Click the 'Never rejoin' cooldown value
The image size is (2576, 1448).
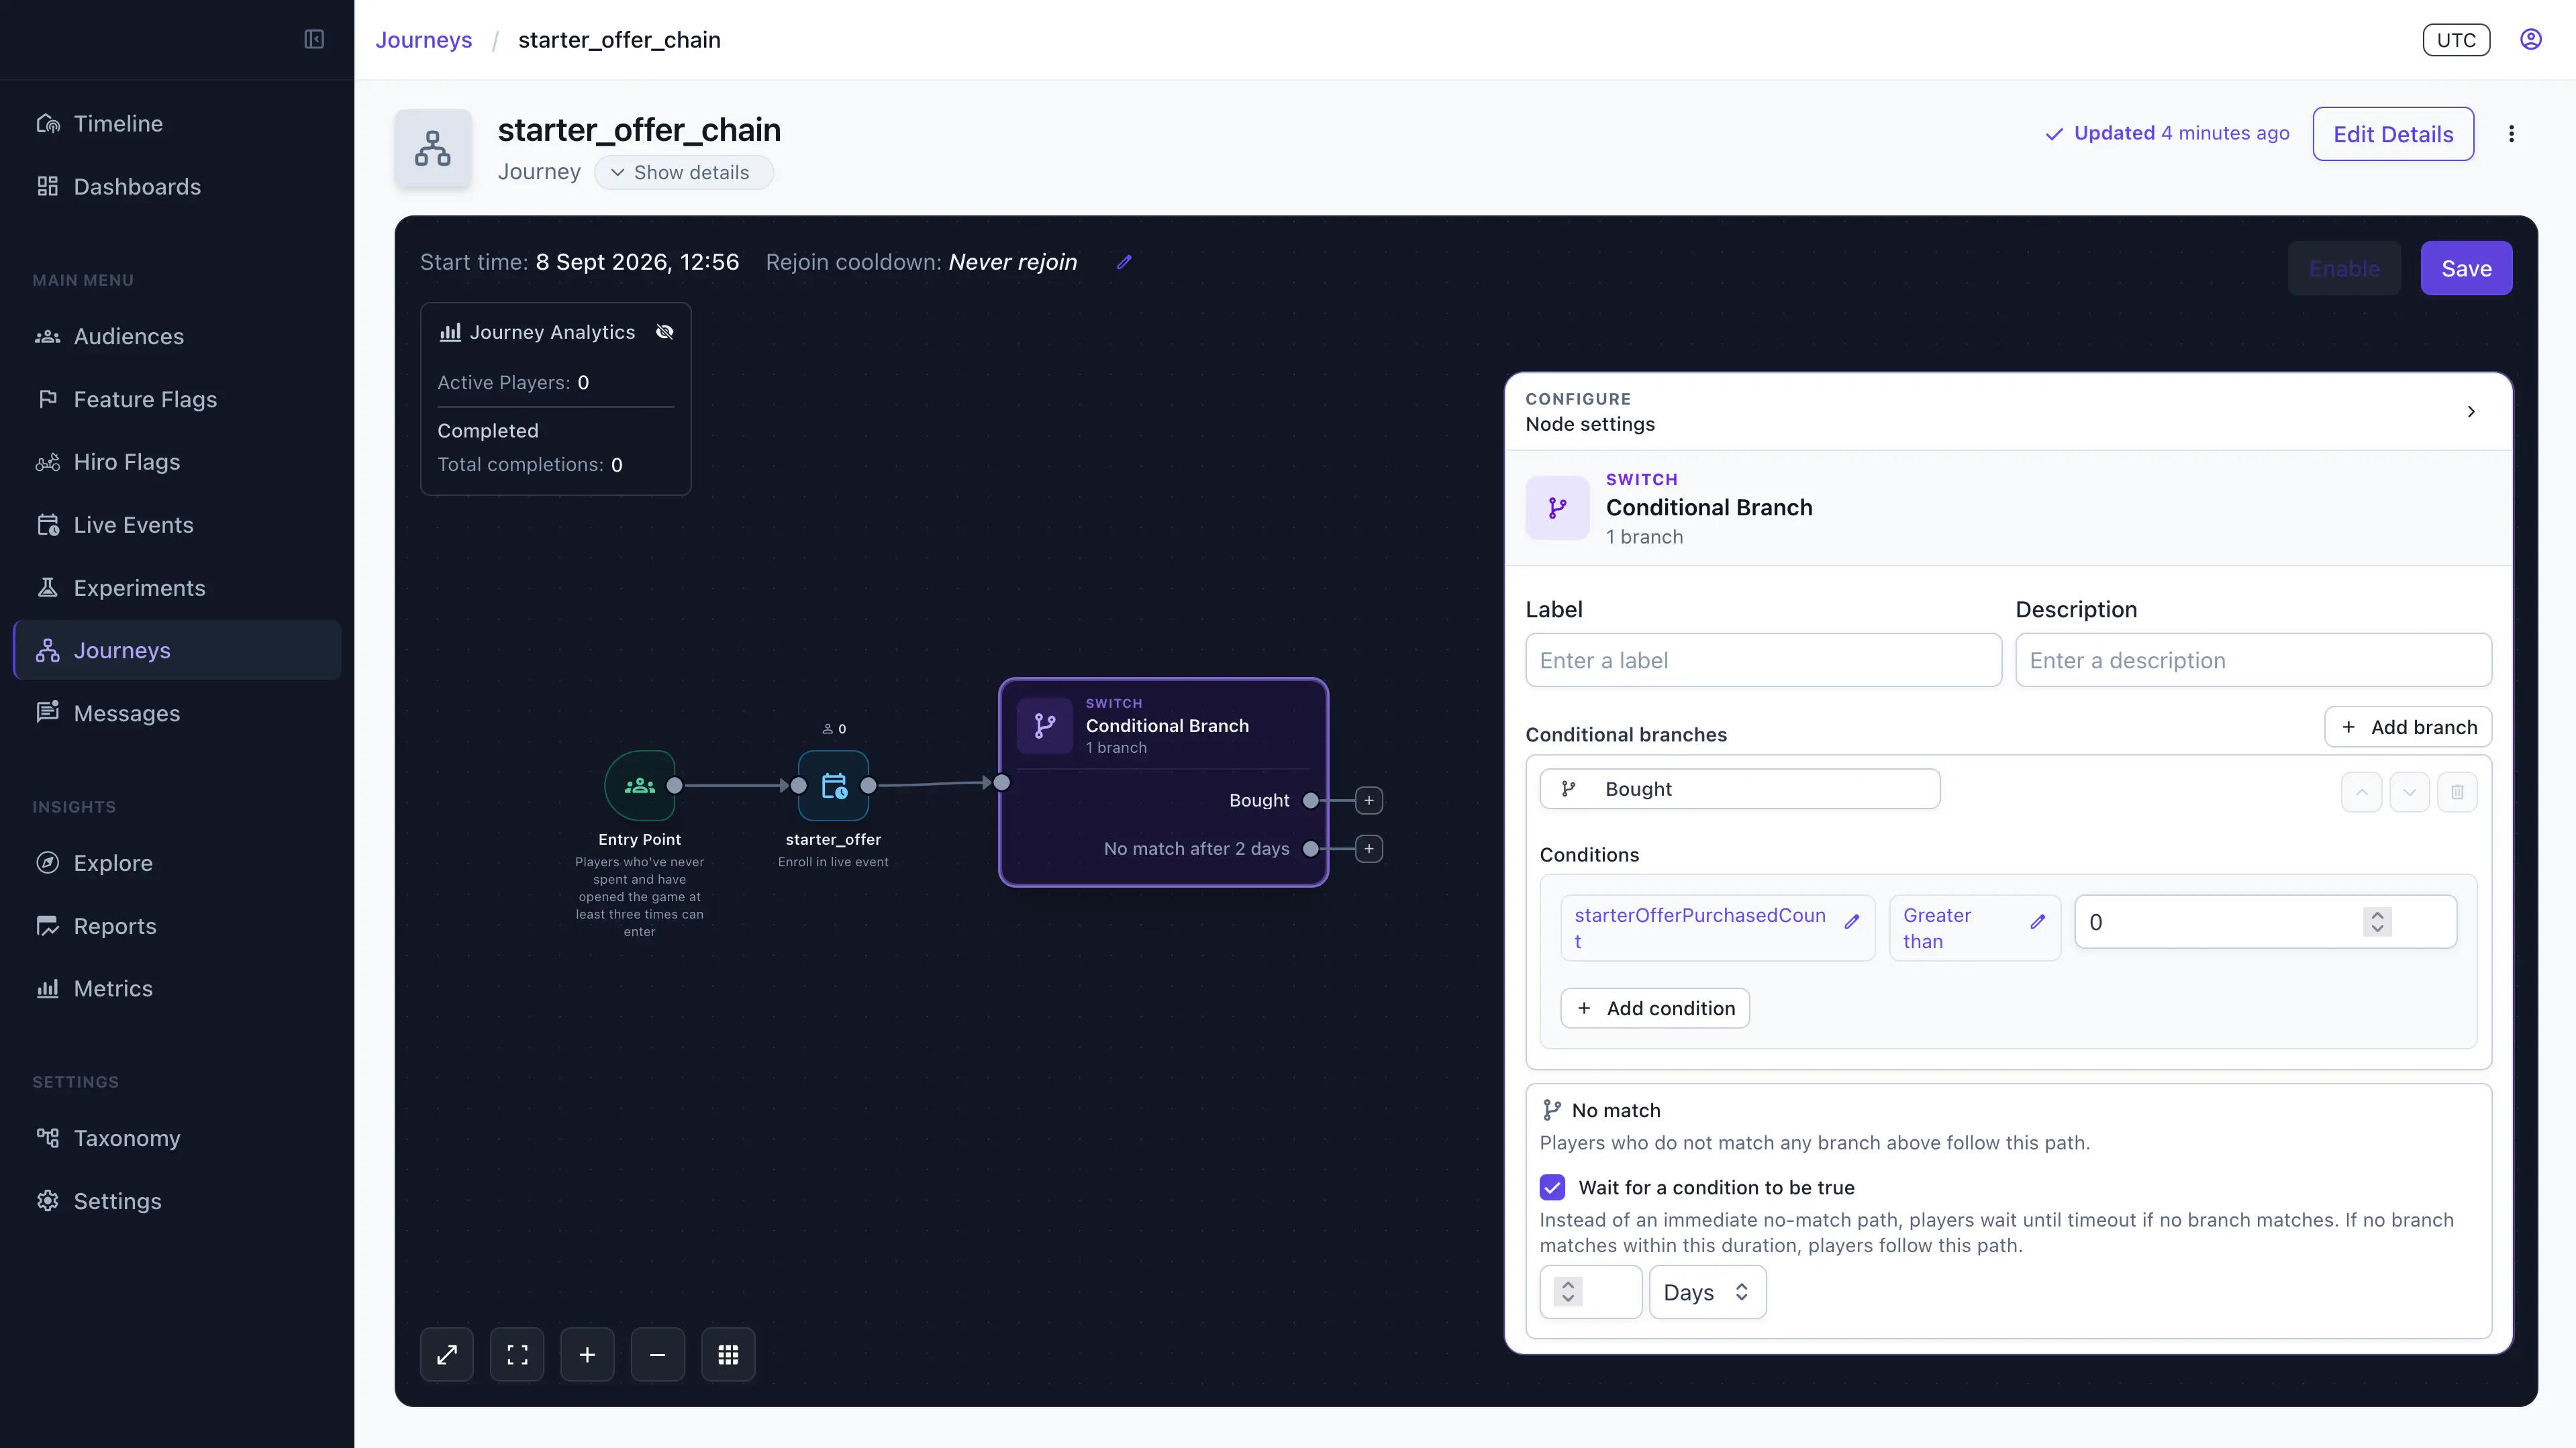(1013, 262)
